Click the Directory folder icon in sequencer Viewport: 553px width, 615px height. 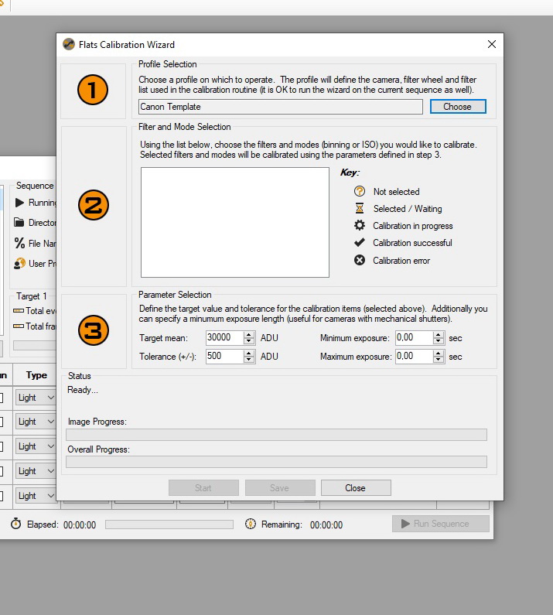[19, 222]
